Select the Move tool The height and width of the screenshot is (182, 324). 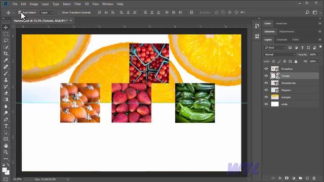pyautogui.click(x=6, y=27)
